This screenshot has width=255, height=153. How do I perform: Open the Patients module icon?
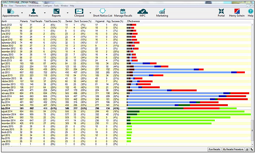pyautogui.click(x=33, y=13)
